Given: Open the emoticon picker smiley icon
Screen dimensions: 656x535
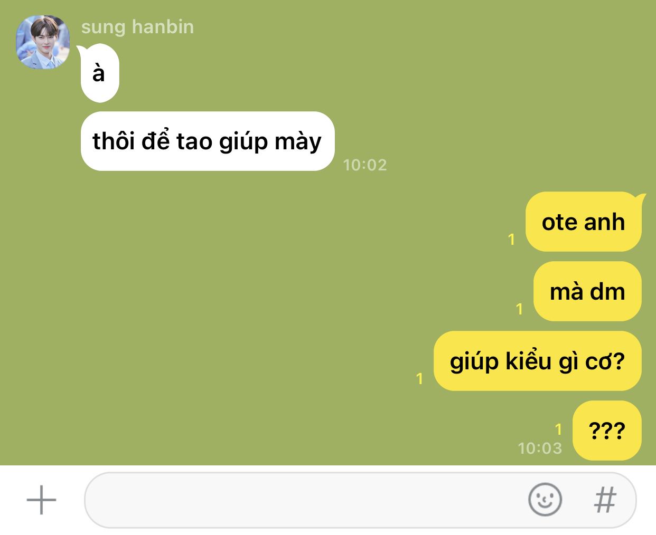Looking at the screenshot, I should click(545, 499).
